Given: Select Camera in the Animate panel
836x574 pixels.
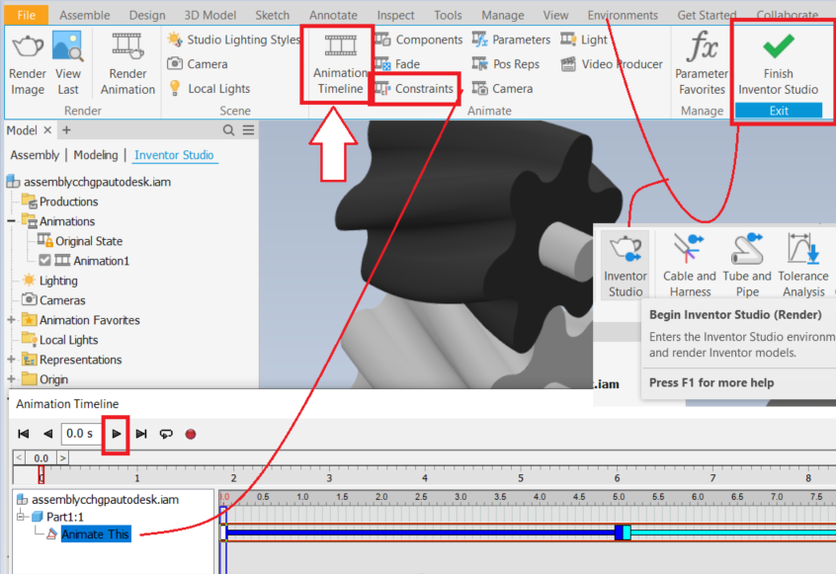Looking at the screenshot, I should coord(502,89).
